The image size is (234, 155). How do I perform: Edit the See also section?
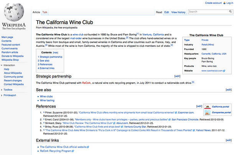(x=229, y=90)
